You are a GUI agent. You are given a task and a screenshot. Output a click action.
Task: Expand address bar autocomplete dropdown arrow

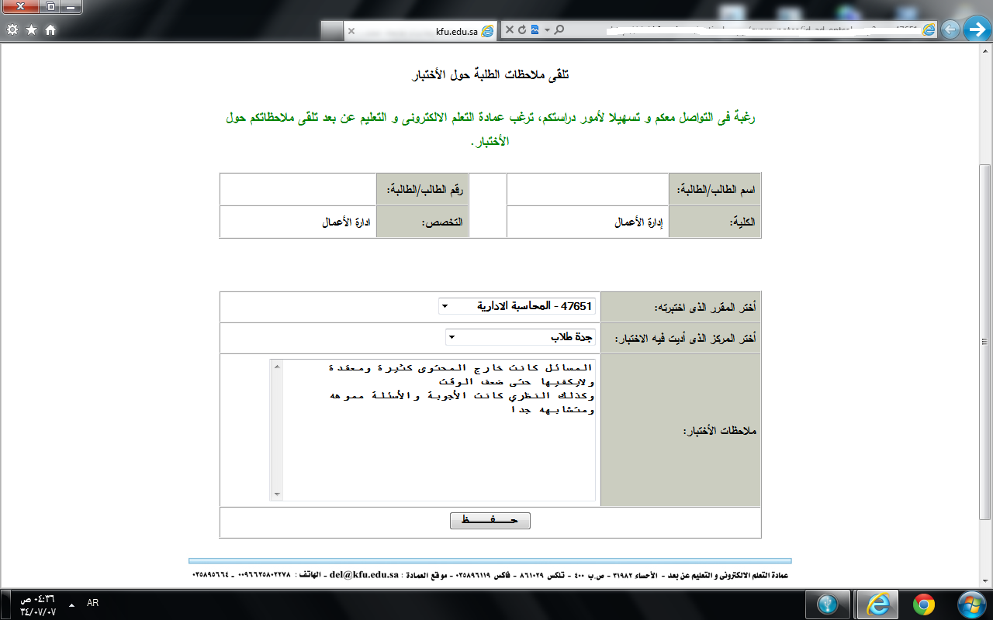[547, 30]
